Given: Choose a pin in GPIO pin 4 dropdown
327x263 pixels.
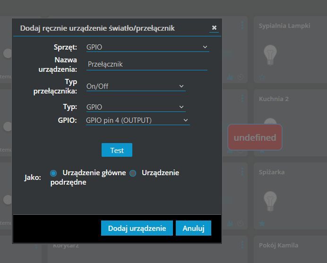Looking at the screenshot, I should point(138,120).
